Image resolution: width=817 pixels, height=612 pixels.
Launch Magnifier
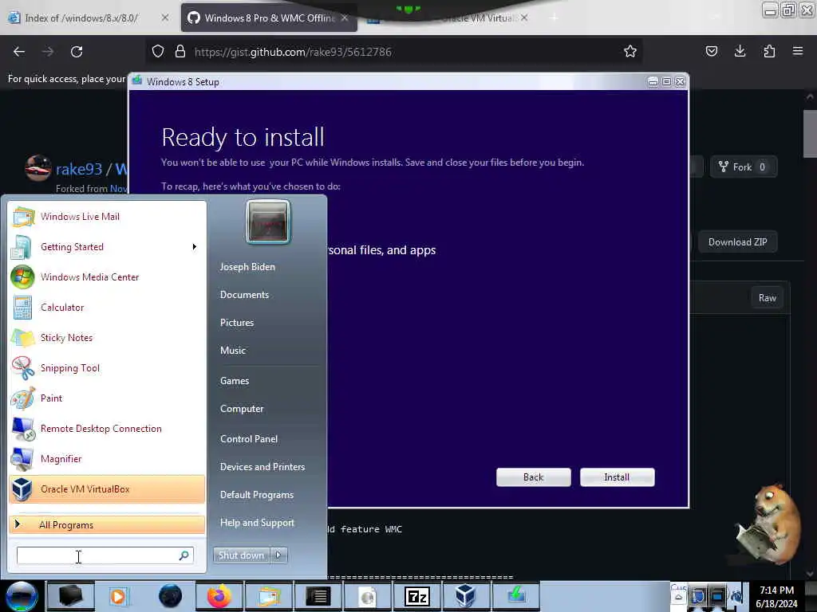107,458
